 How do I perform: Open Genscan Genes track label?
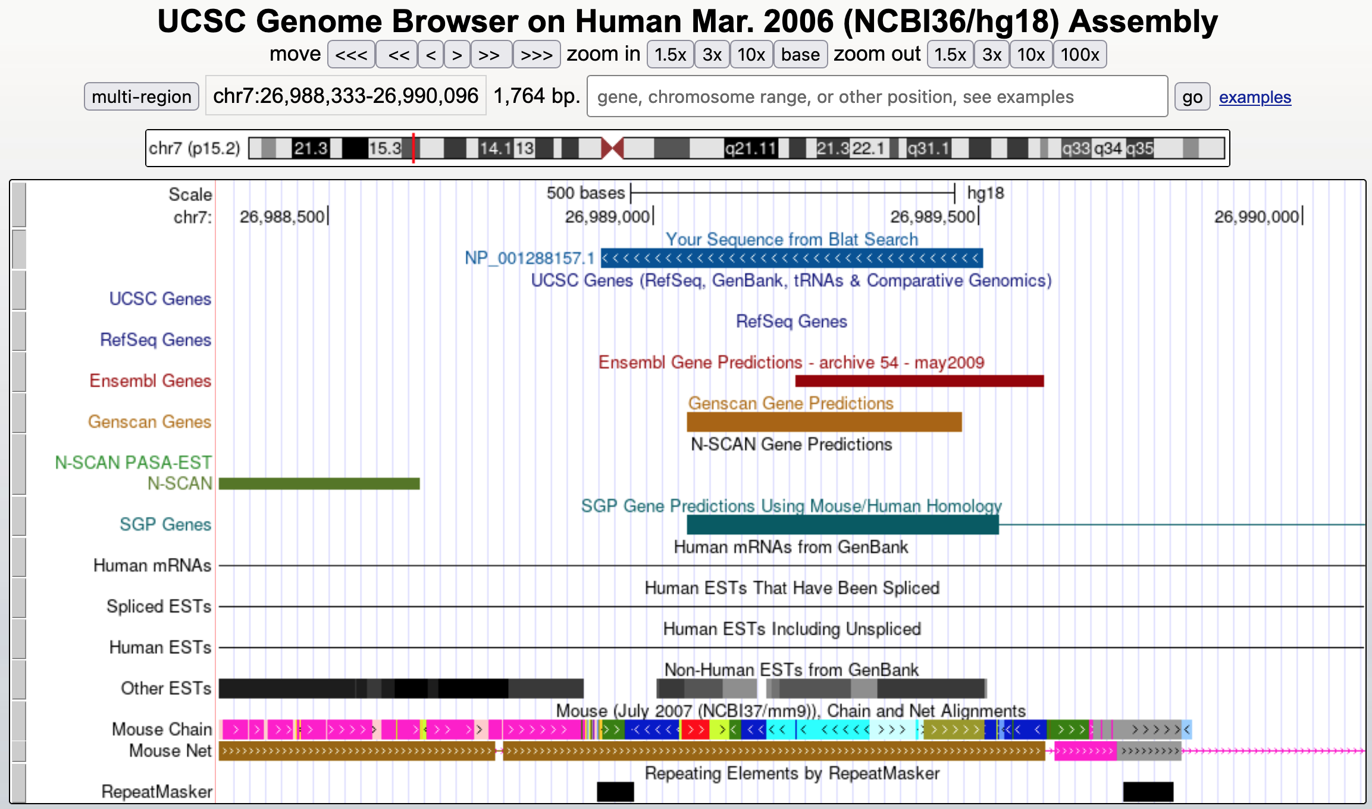149,422
